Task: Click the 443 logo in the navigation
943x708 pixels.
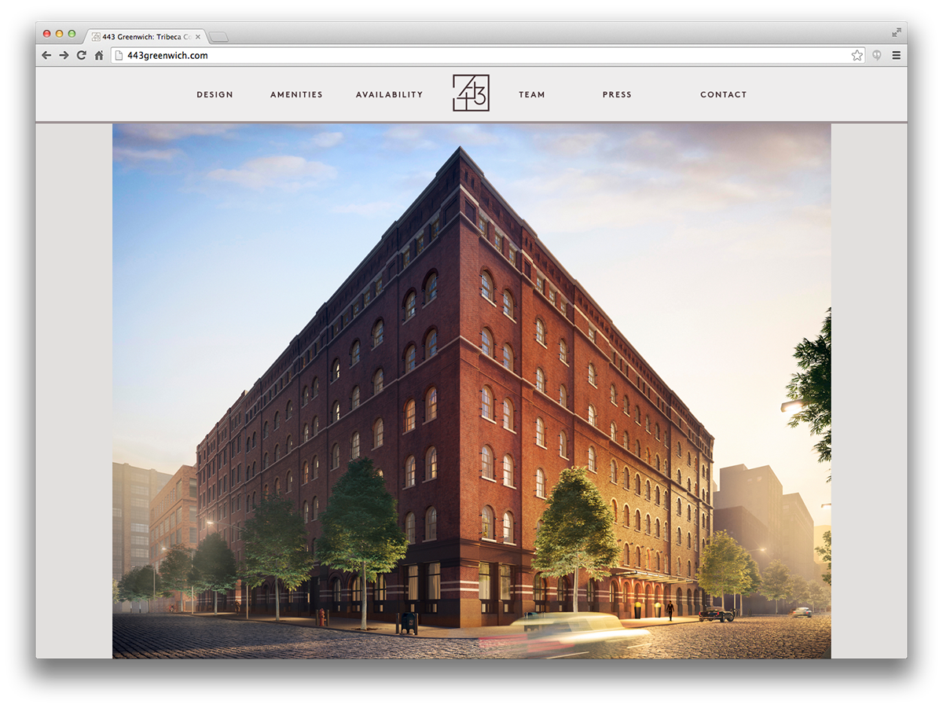Action: point(471,93)
